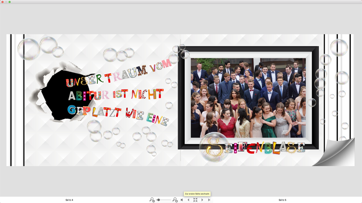Select the 'UNSER TRAUM VOM' text line
362x203 pixels.
pyautogui.click(x=118, y=73)
